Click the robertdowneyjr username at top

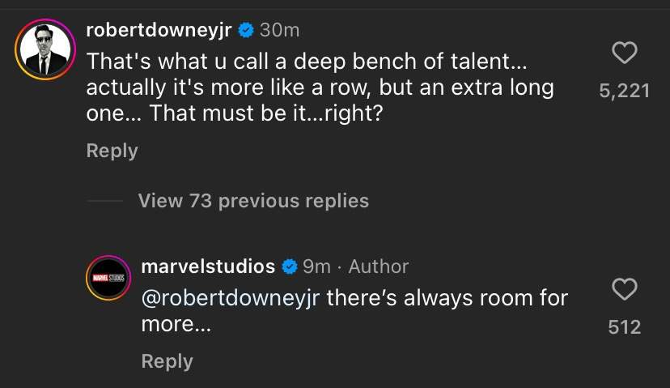click(159, 30)
